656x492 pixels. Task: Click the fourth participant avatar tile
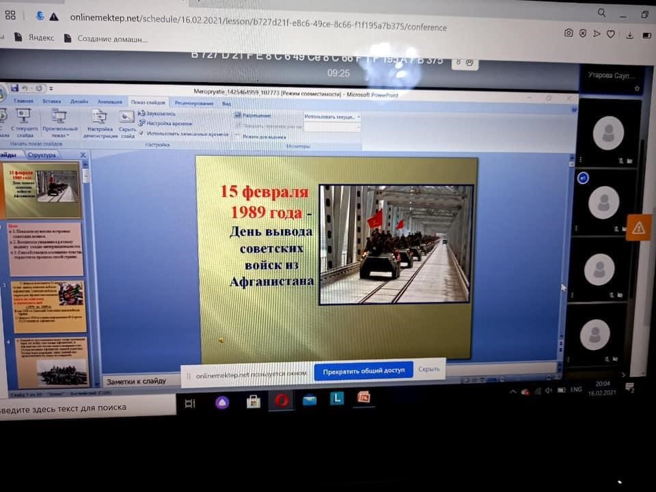click(x=594, y=334)
